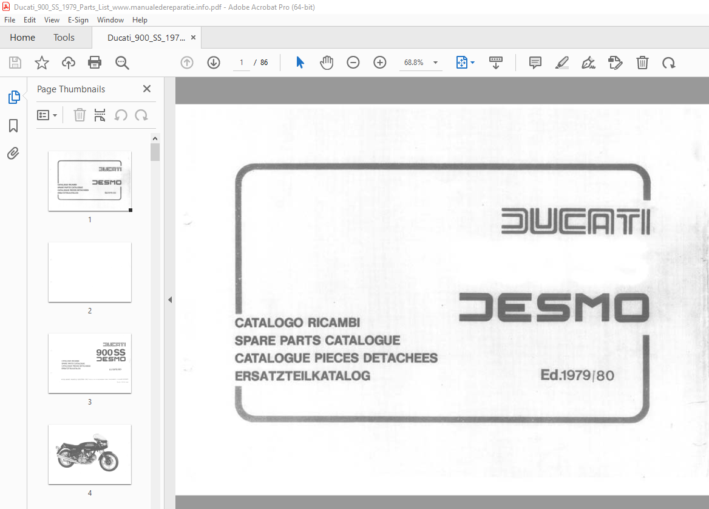This screenshot has width=709, height=509.
Task: Select the Highlight text pen tool
Action: point(561,63)
